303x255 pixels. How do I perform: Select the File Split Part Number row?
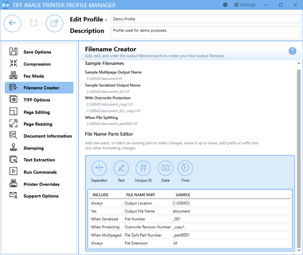pos(190,235)
